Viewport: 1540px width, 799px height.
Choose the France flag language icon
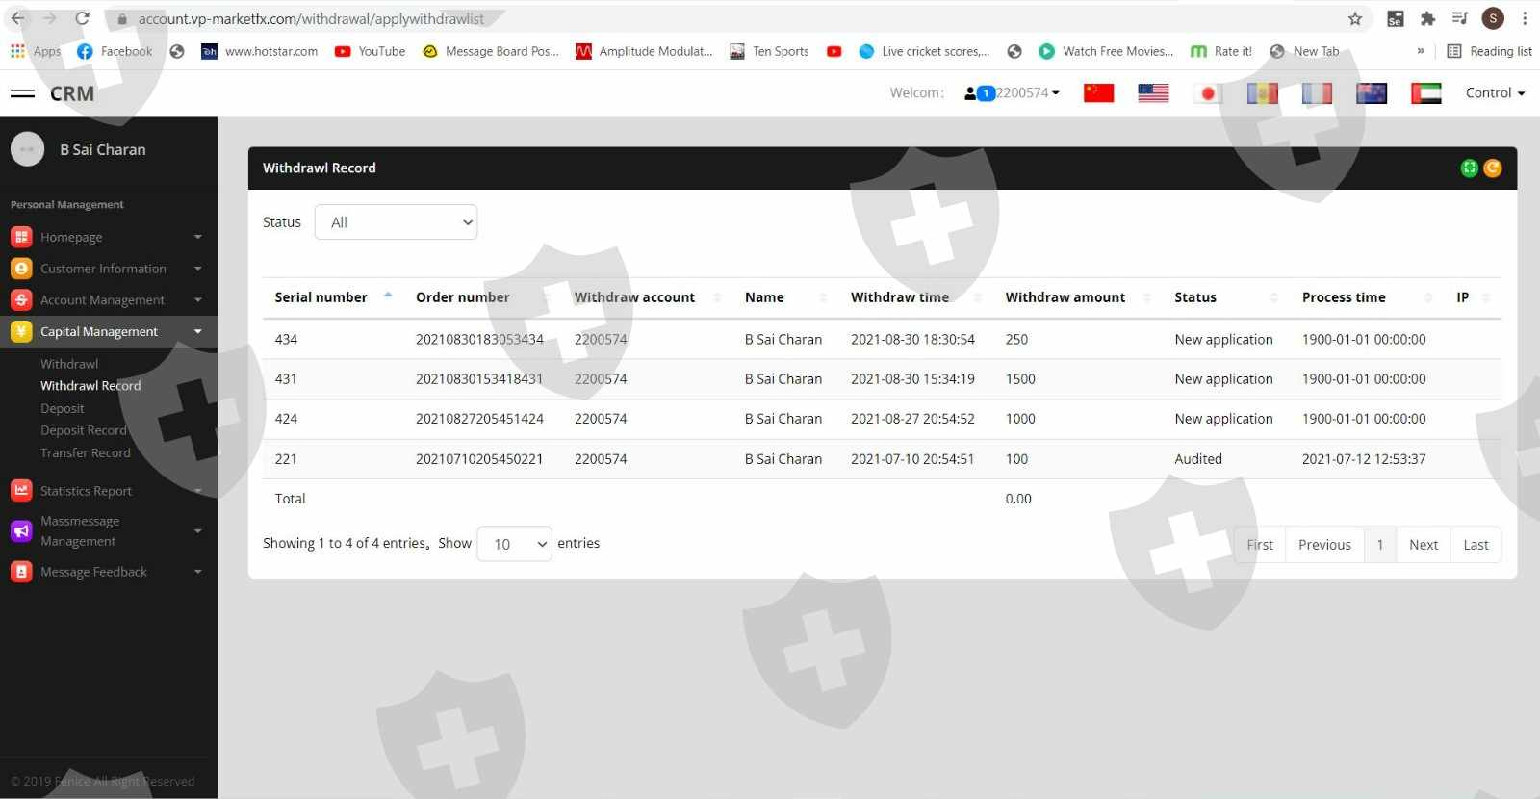(1317, 93)
